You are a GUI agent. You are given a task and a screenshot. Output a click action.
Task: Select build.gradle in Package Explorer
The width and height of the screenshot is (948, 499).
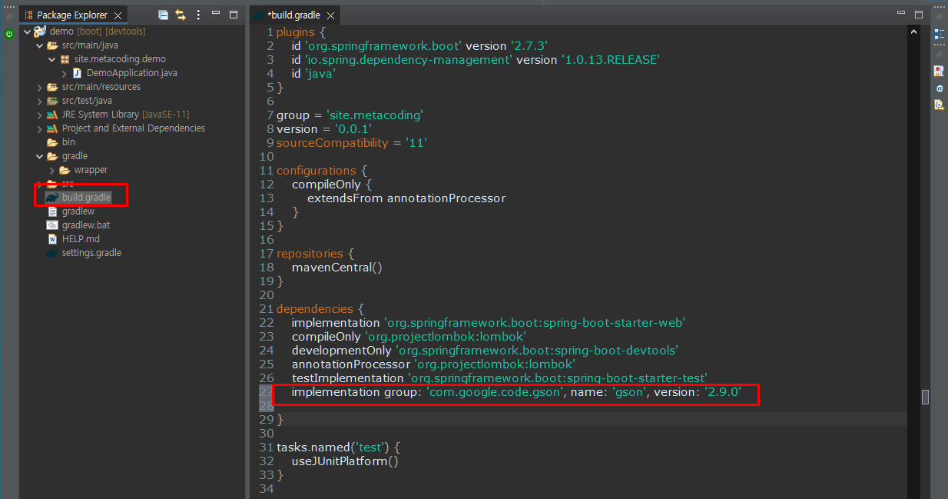pos(79,198)
